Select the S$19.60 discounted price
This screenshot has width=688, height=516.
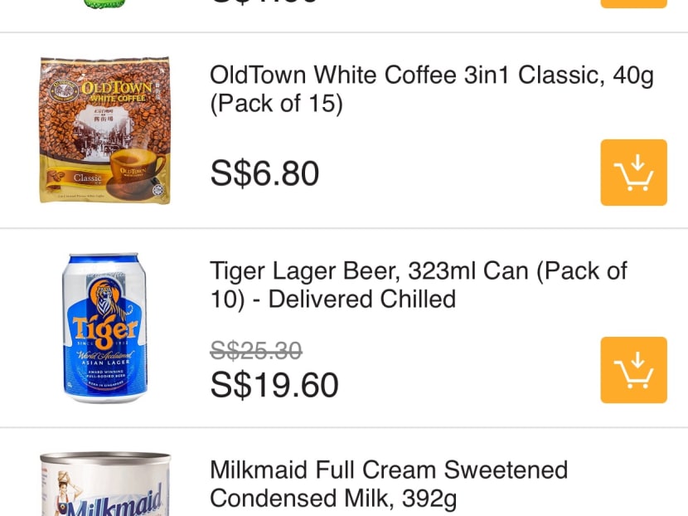tap(274, 385)
